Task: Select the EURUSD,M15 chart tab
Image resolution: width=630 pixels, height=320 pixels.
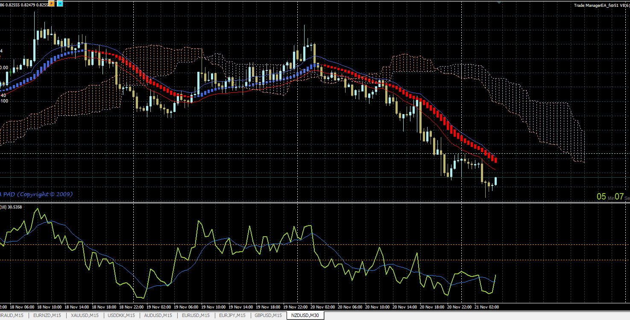Action: [196, 316]
